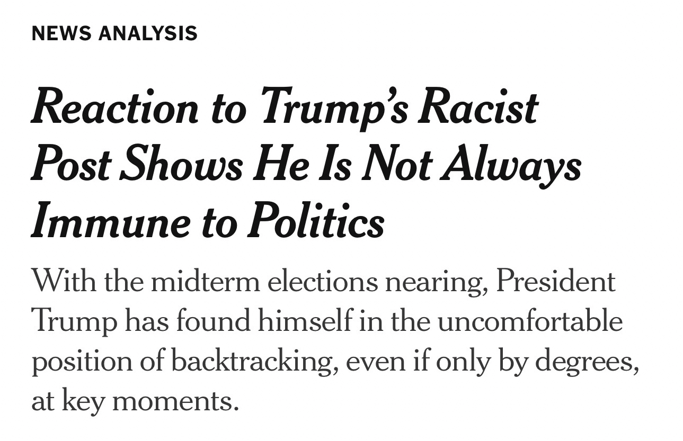Click the NEWS ANALYSIS section label

coord(114,33)
